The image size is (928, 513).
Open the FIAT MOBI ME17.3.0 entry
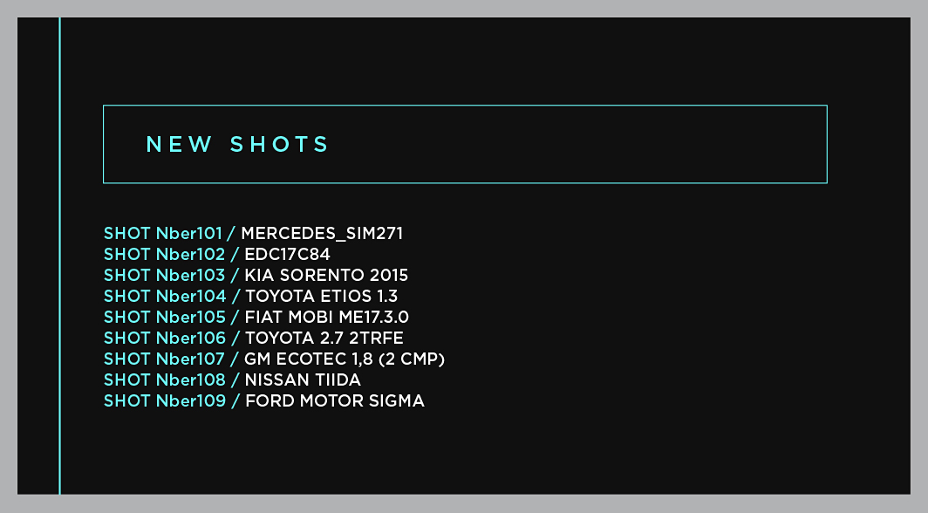(327, 318)
